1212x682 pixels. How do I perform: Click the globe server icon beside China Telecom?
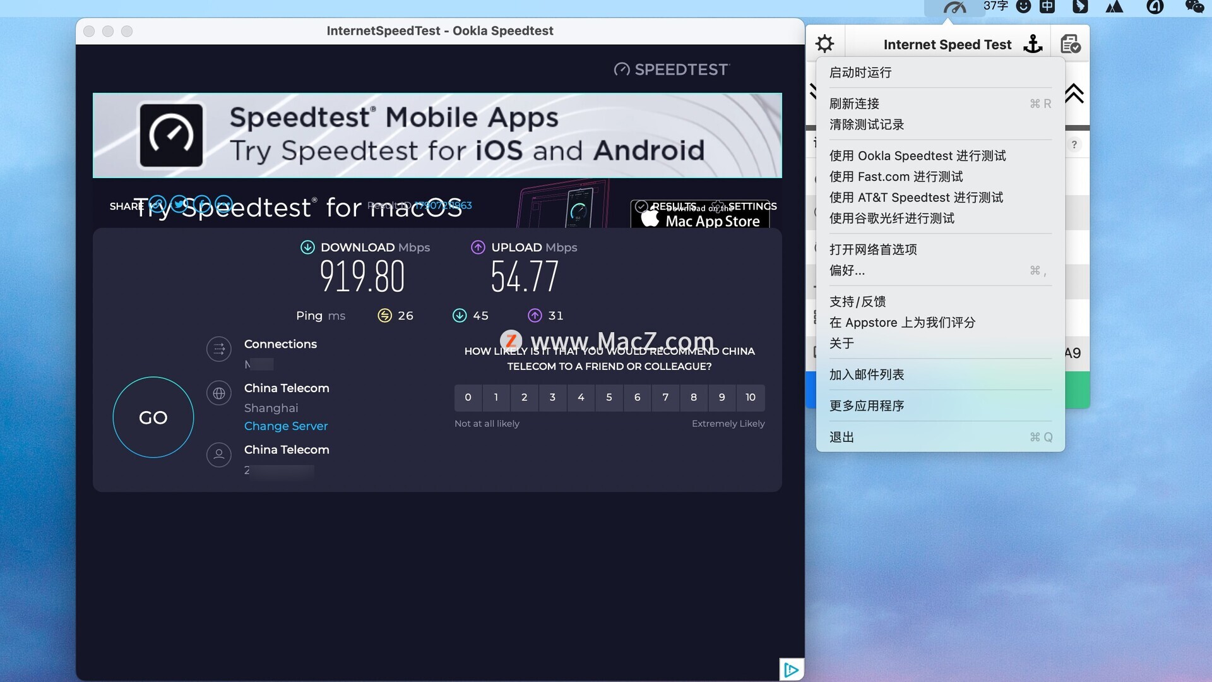219,393
